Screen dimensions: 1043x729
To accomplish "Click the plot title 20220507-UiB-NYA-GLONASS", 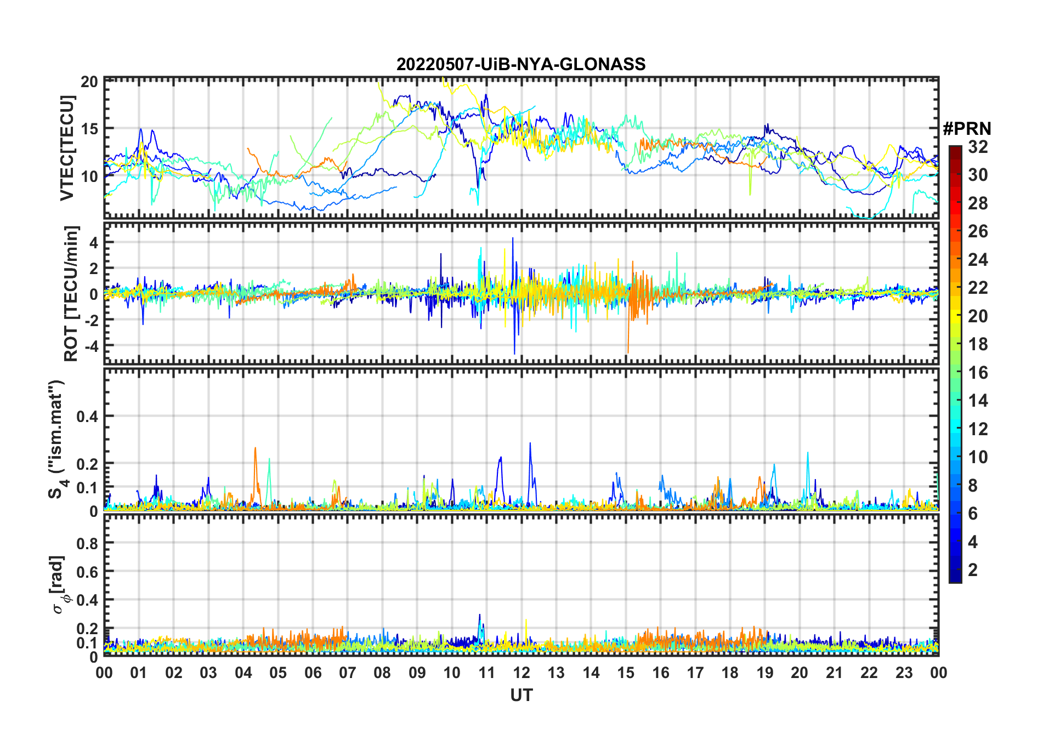I will pos(521,65).
